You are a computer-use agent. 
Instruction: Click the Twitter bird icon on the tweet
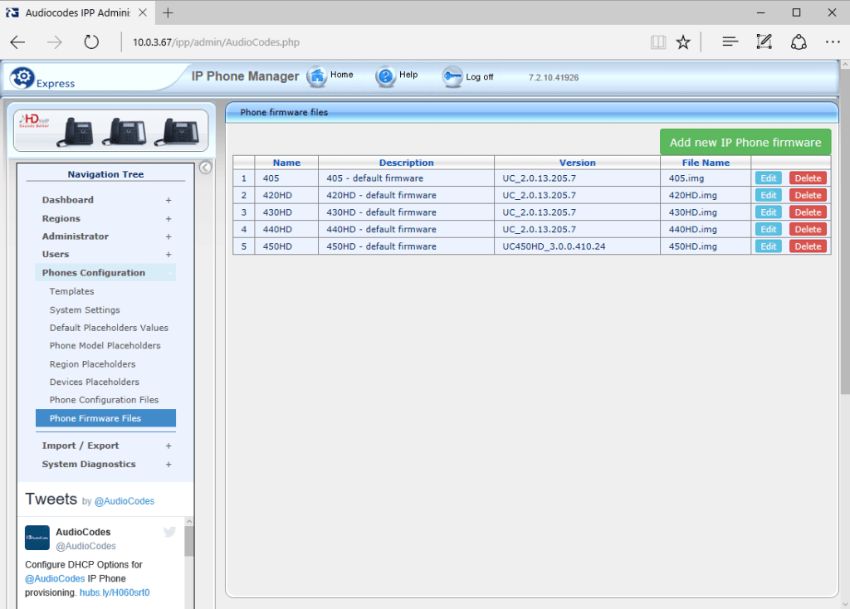click(169, 532)
